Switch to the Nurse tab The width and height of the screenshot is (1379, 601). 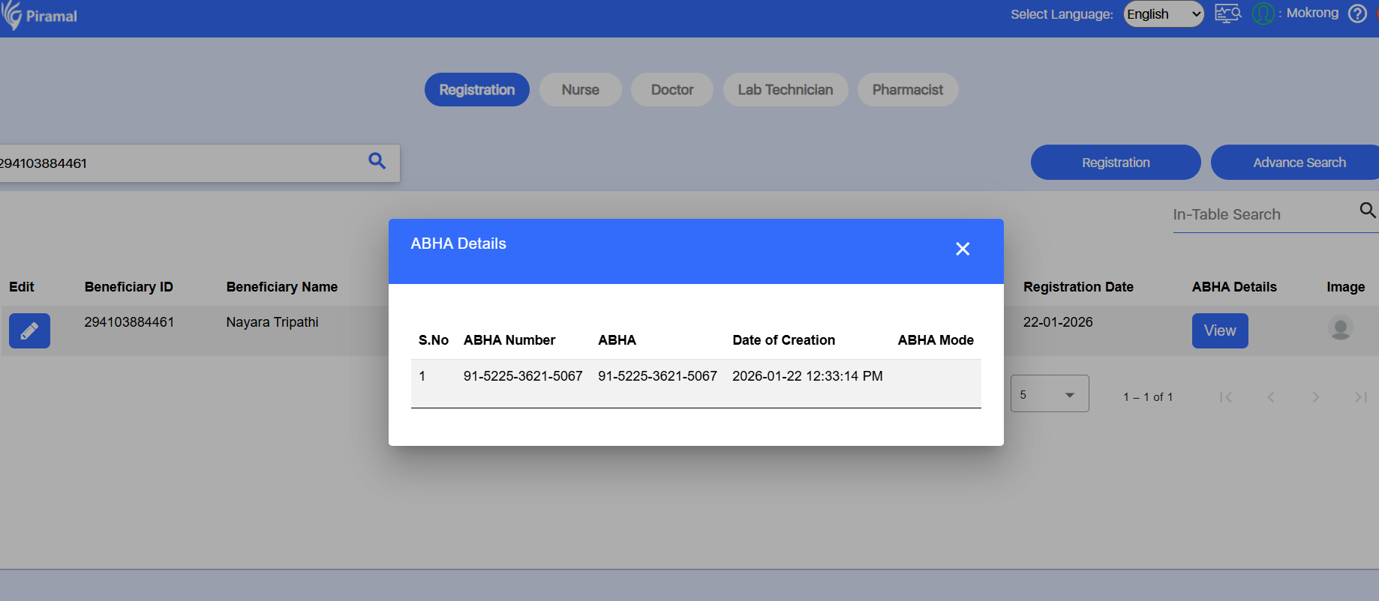pos(580,90)
